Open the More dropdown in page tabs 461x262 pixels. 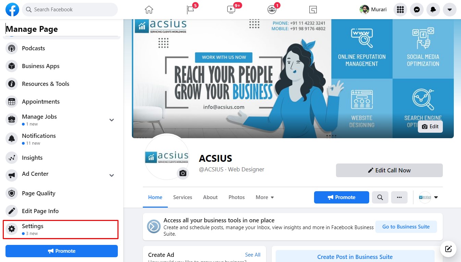point(265,197)
